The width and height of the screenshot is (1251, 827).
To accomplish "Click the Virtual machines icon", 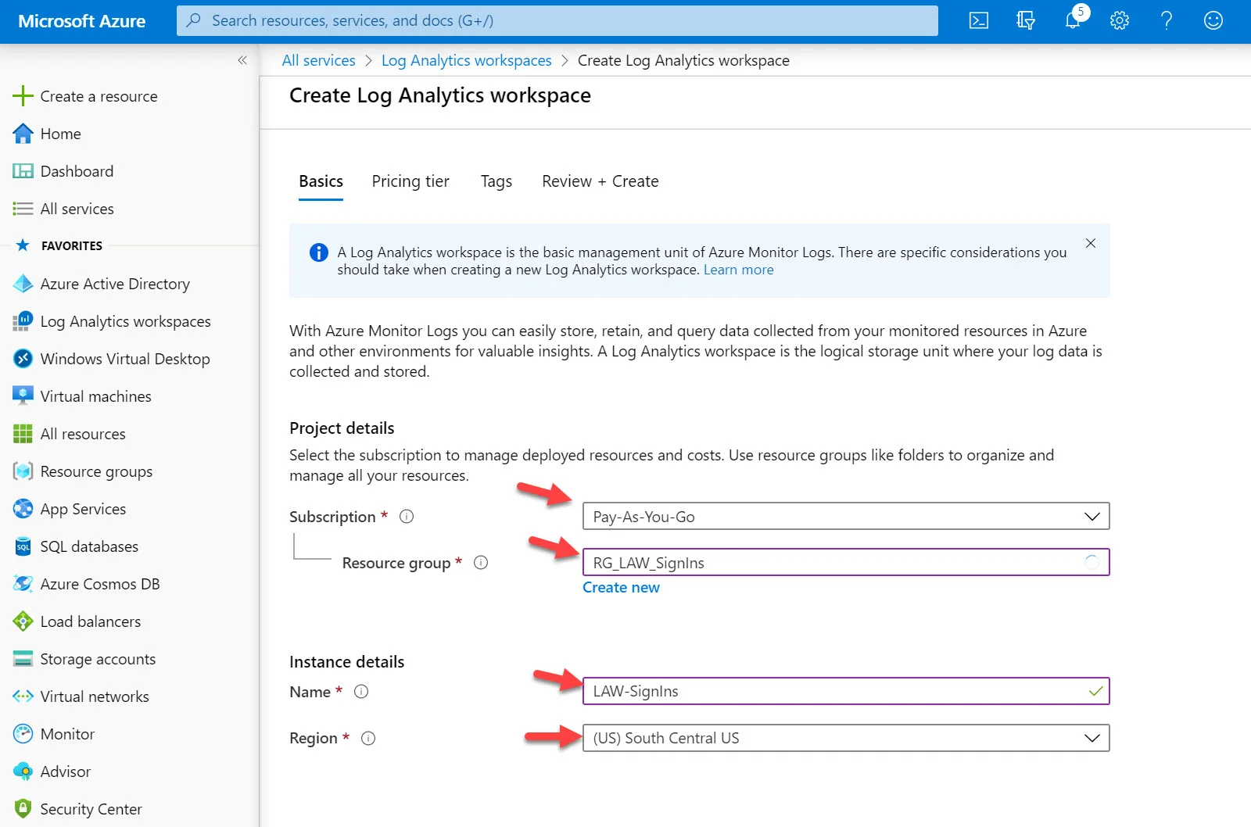I will 23,396.
